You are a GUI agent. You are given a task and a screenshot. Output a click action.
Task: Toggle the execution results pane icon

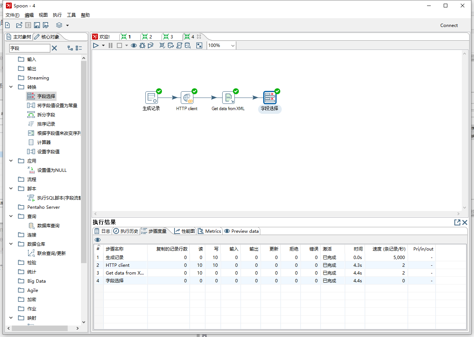tap(199, 45)
